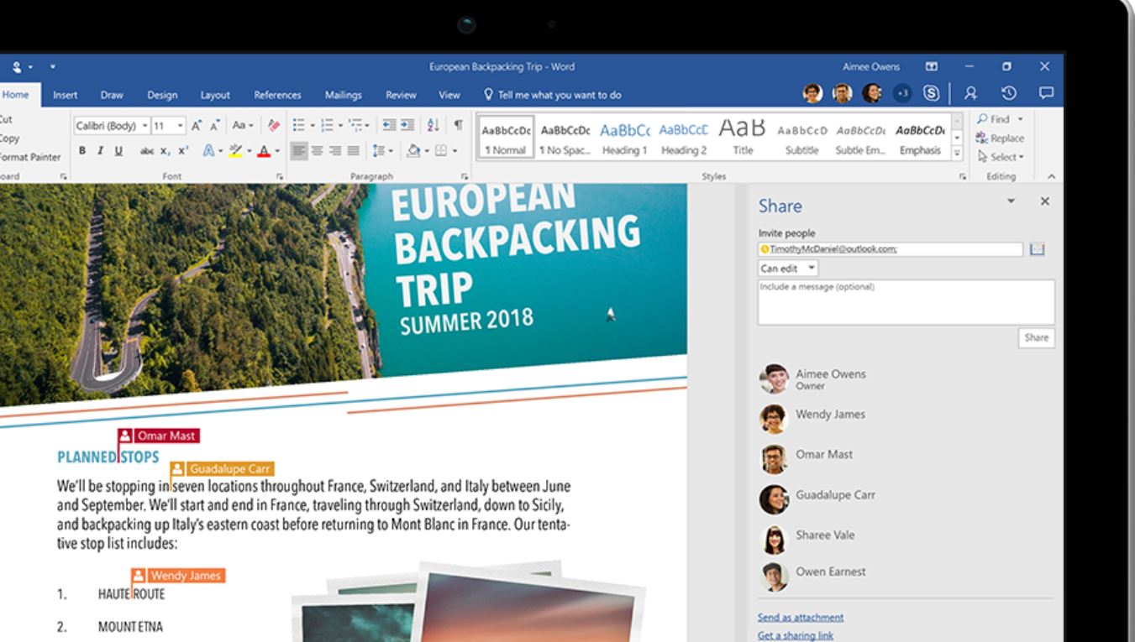Viewport: 1135px width, 642px height.
Task: Open Select menu in Editing group
Action: [x=1001, y=156]
